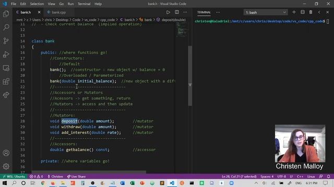The height and width of the screenshot is (187, 334).
Task: Open the Explorer view in activity bar
Action: (6, 14)
